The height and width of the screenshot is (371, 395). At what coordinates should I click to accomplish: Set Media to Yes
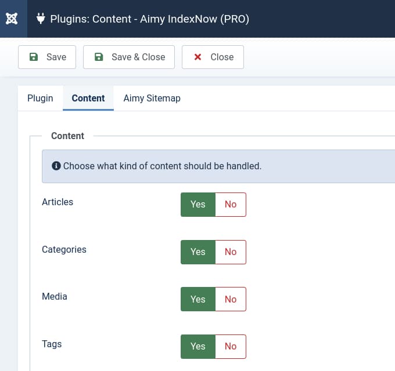point(198,299)
